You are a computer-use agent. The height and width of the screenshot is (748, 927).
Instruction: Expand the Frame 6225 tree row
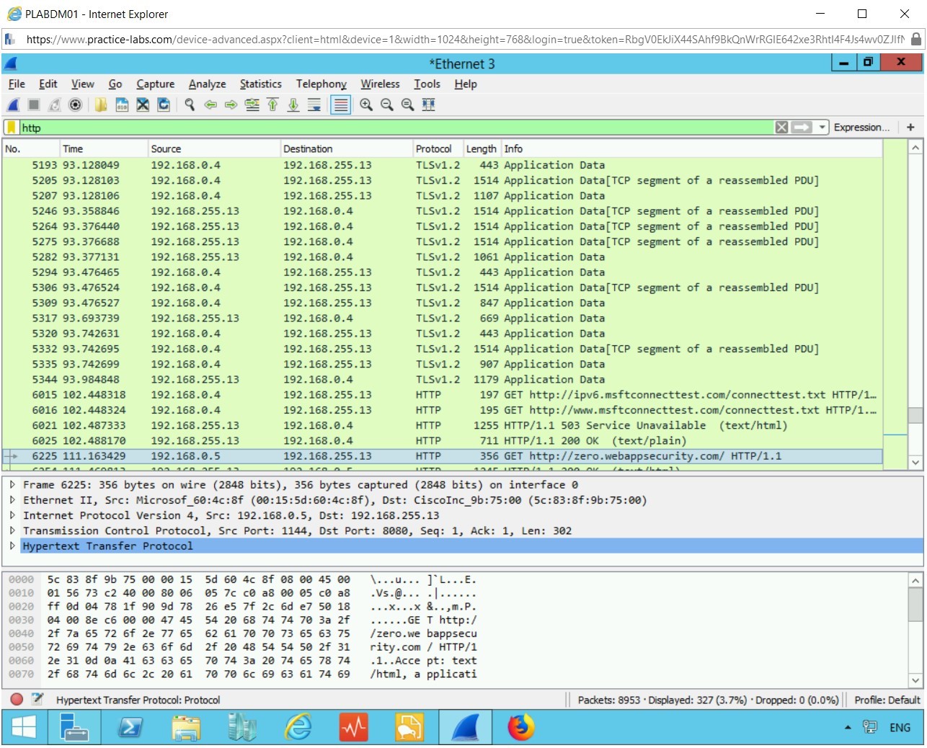pyautogui.click(x=12, y=485)
